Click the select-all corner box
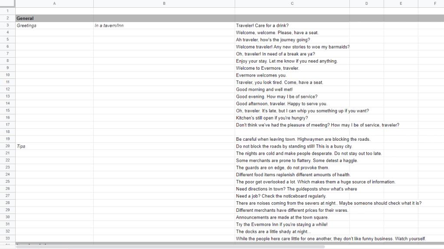This screenshot has height=249, width=444. coord(7,3)
